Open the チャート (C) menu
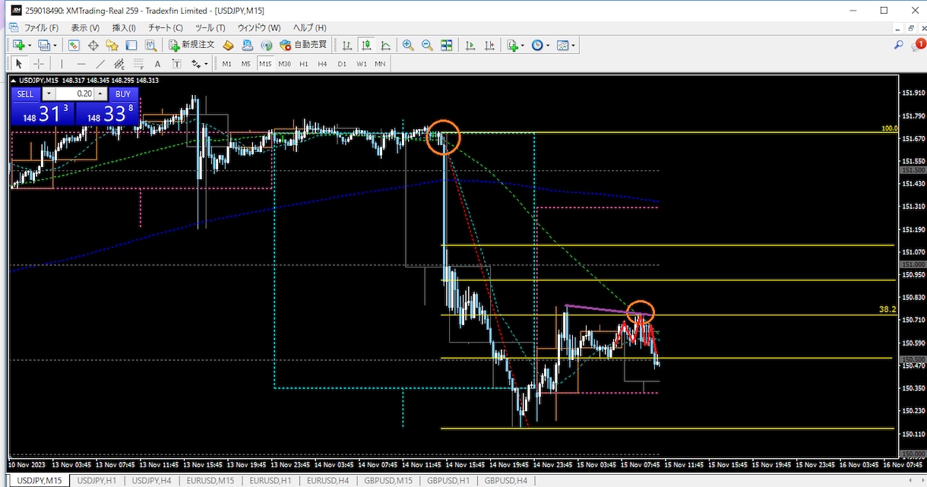The image size is (927, 487). [x=166, y=28]
